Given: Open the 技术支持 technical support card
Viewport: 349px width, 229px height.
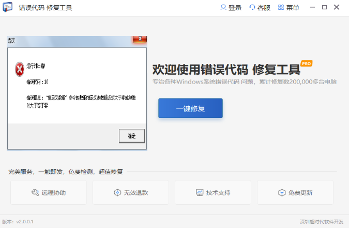Looking at the screenshot, I should point(213,192).
